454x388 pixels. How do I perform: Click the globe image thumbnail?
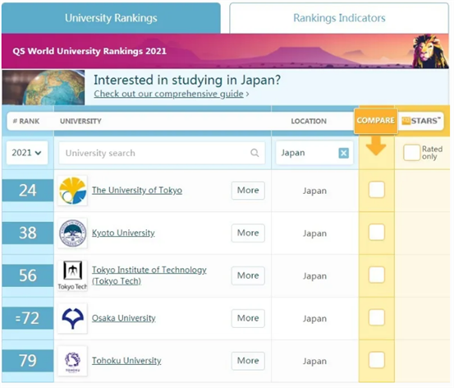(44, 87)
